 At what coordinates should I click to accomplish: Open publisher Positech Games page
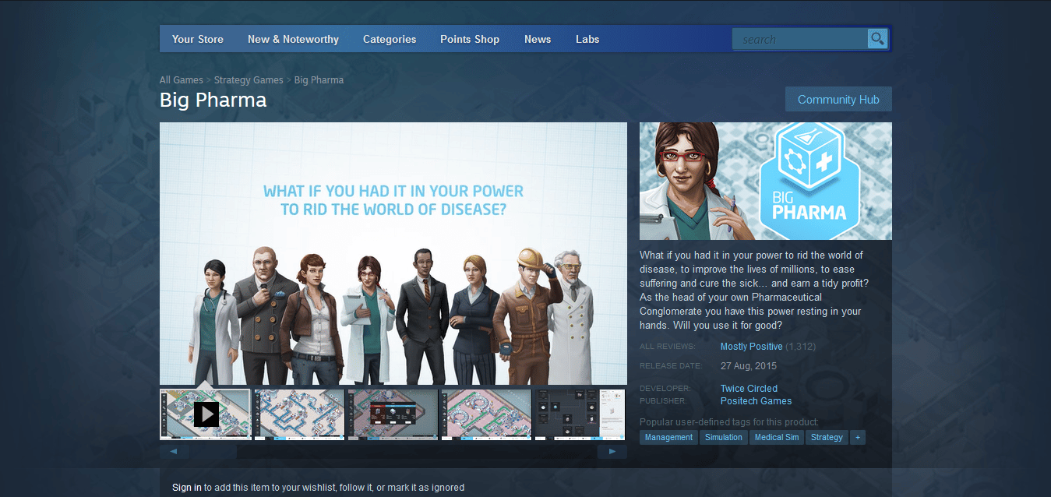(756, 401)
